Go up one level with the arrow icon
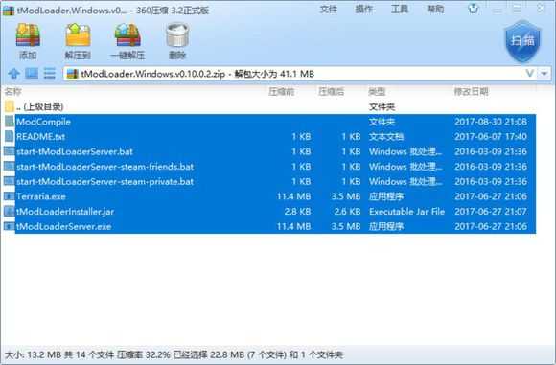The image size is (556, 365). click(x=13, y=74)
